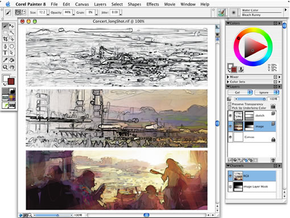Click the layer opacity slider

coord(251,99)
